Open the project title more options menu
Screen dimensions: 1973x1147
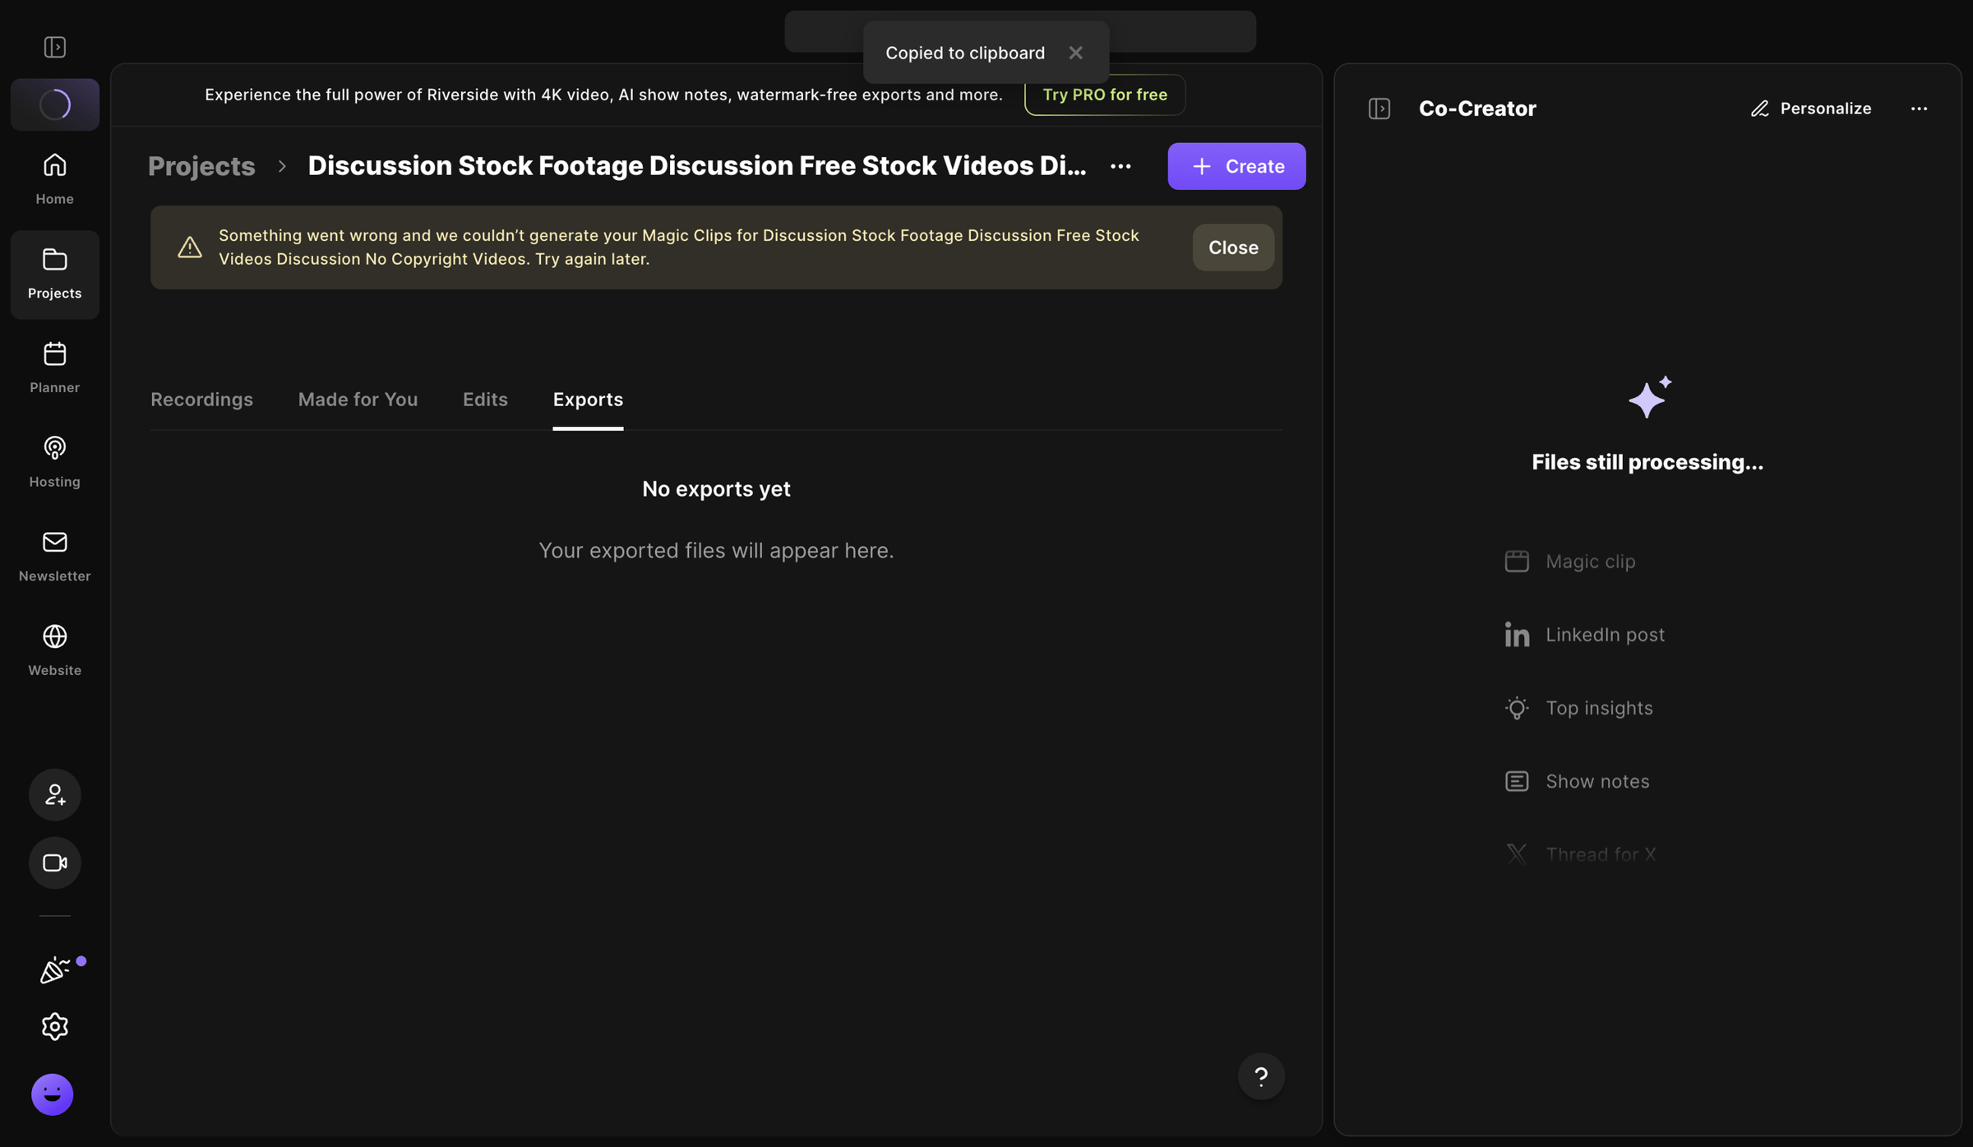[x=1120, y=166]
